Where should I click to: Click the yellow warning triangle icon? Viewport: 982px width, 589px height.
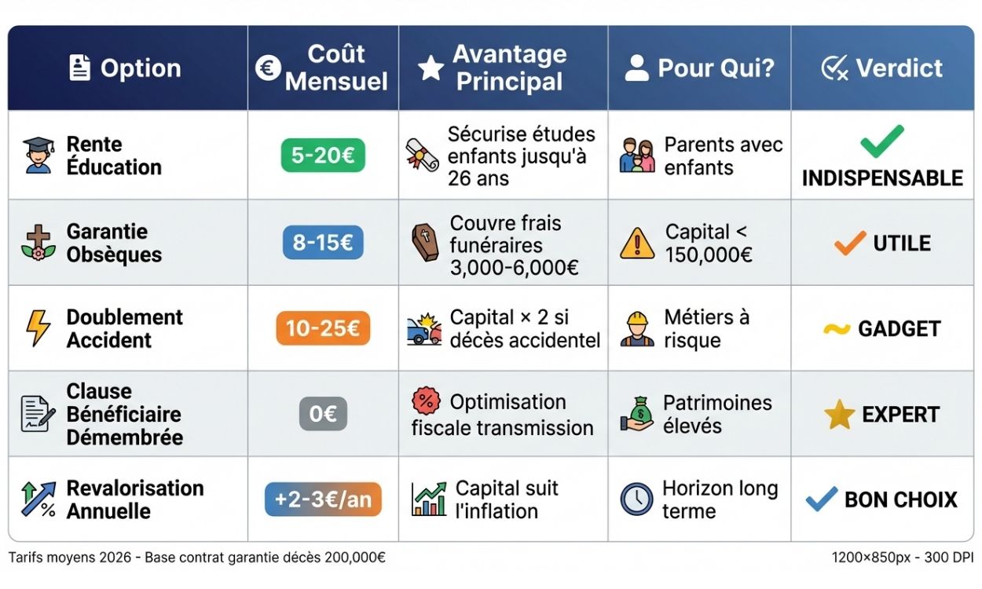pyautogui.click(x=636, y=243)
